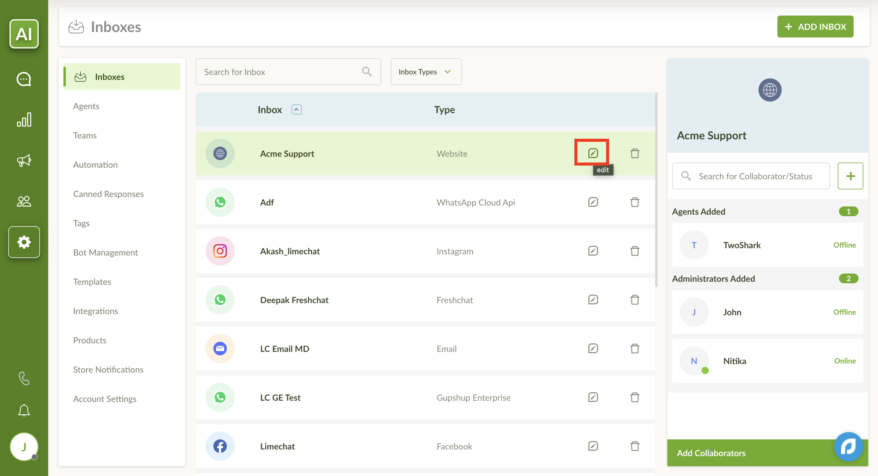Go to Canned Responses settings
Viewport: 878px width, 476px height.
[x=109, y=194]
